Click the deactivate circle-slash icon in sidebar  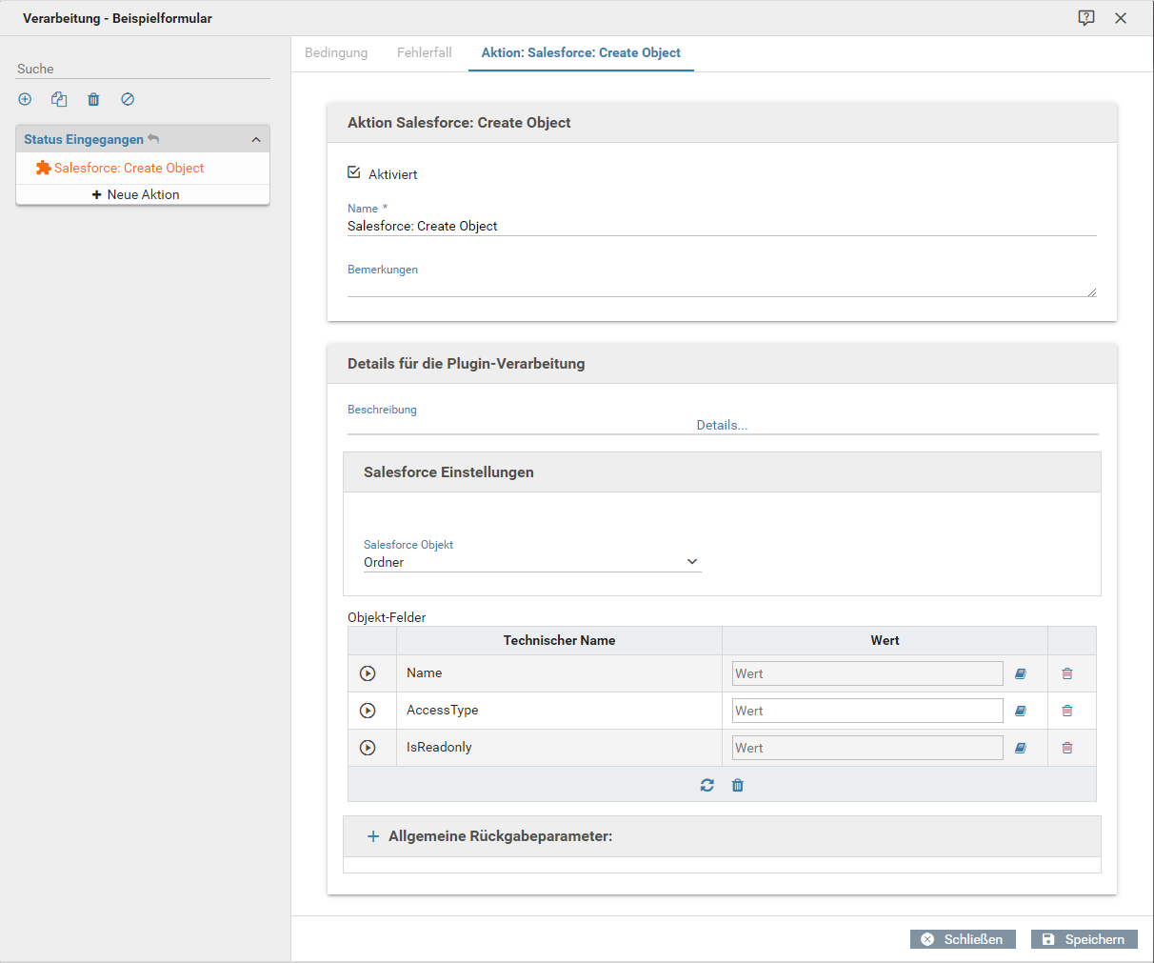coord(128,99)
